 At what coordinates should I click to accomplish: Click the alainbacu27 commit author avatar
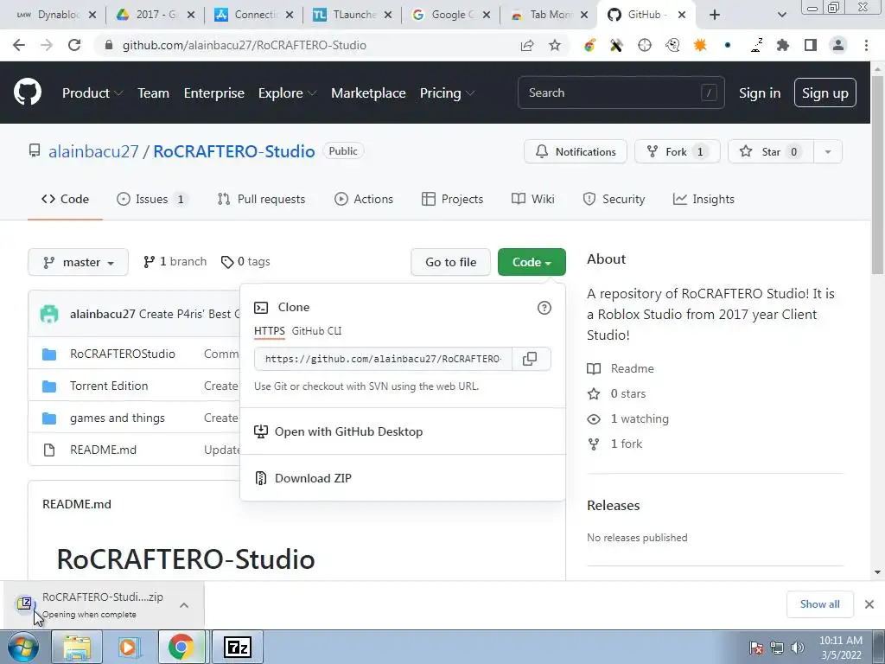pos(49,314)
